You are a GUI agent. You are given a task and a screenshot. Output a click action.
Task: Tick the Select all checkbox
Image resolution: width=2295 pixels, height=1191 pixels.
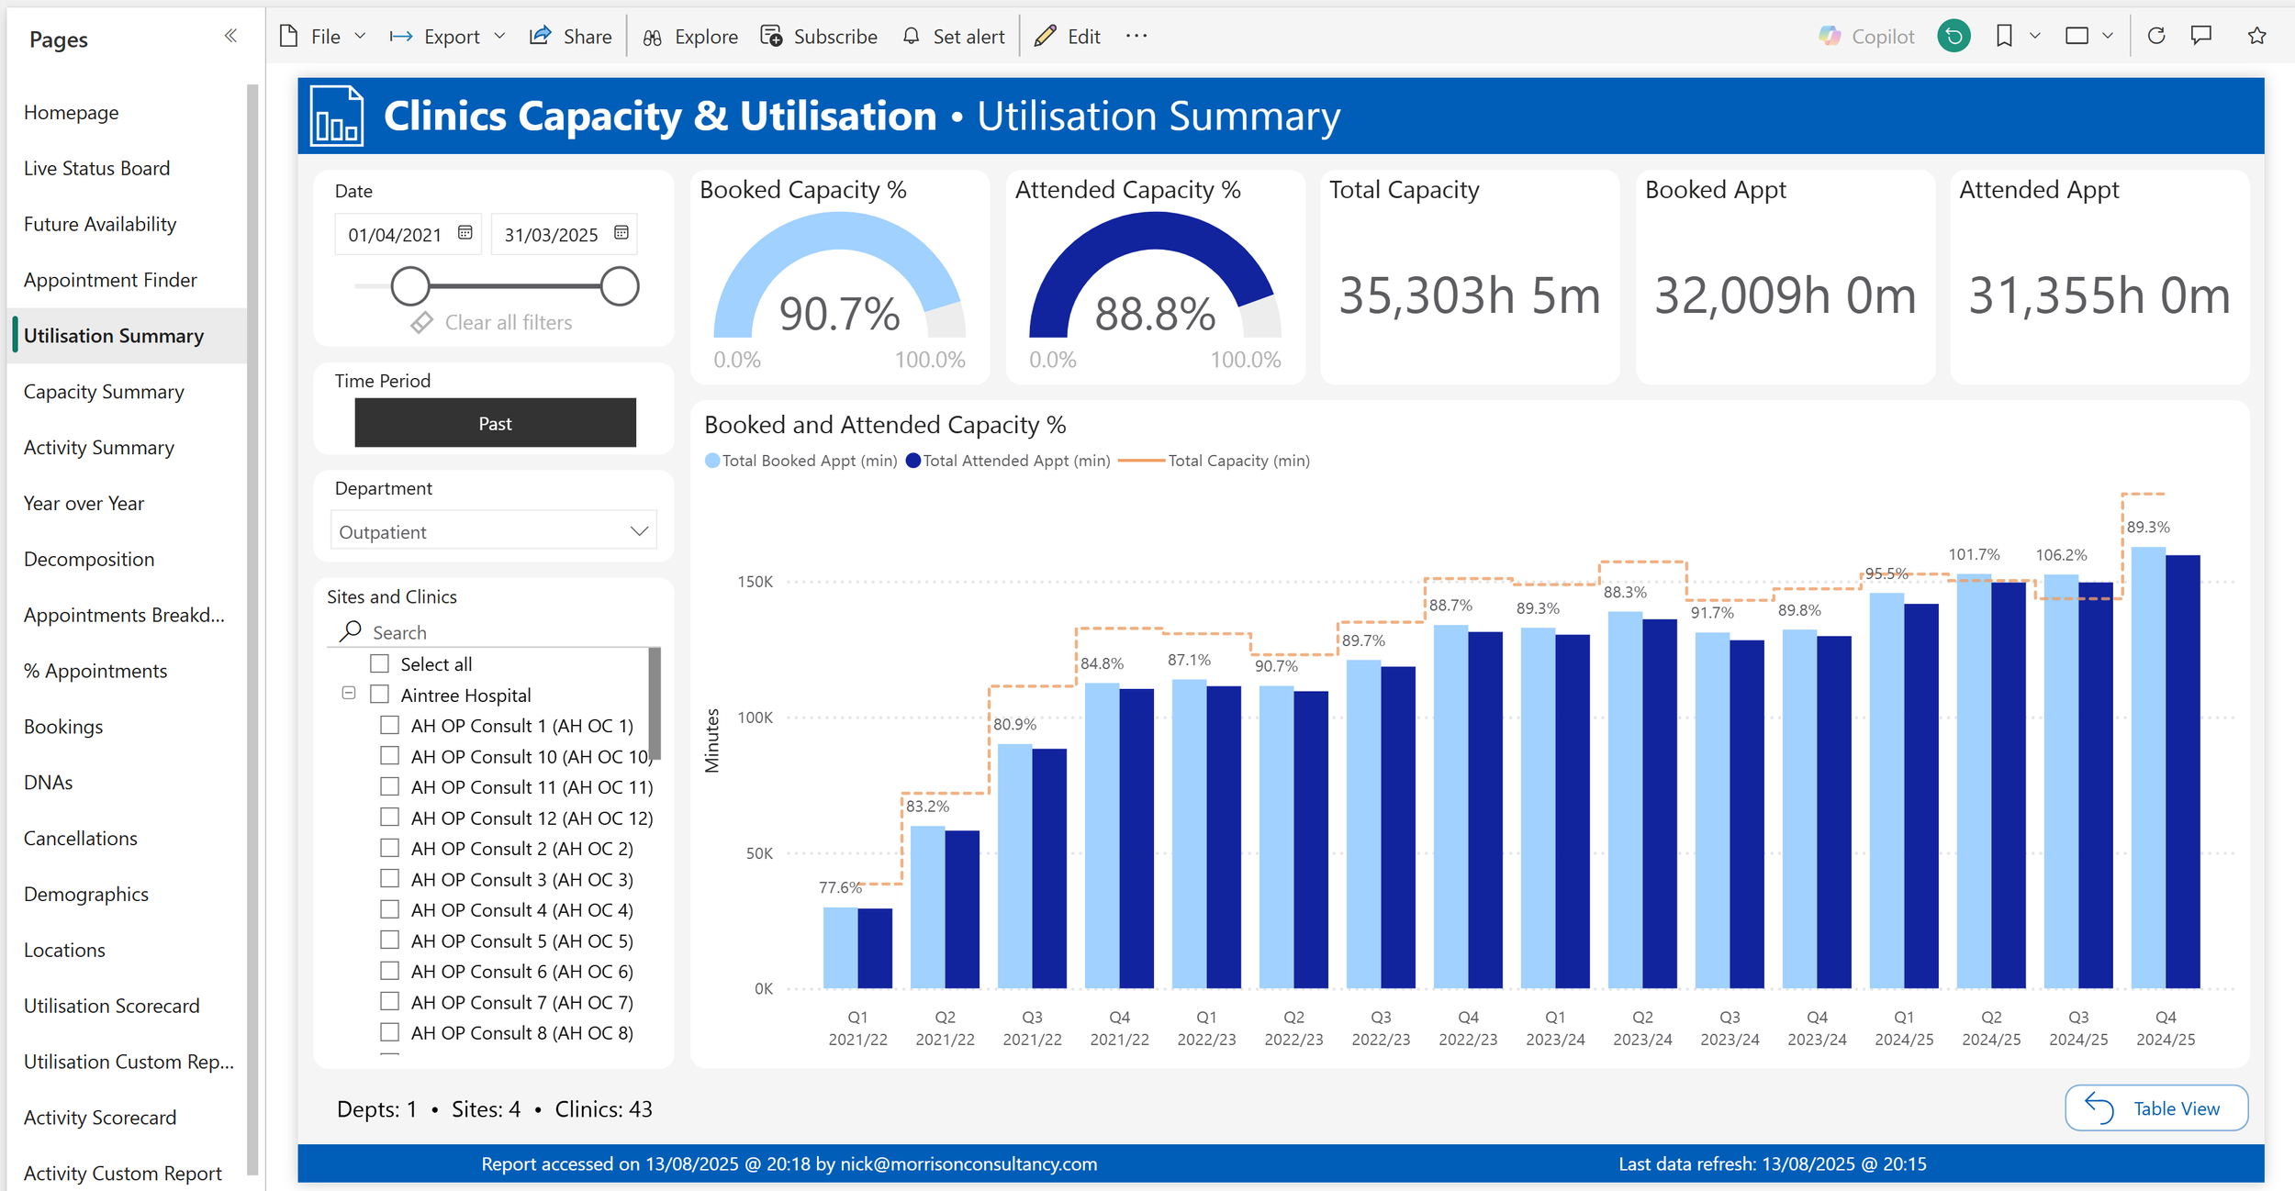coord(379,663)
